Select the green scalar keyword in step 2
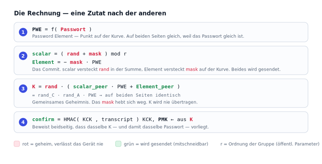This screenshot has width=322, height=164. 41,54
